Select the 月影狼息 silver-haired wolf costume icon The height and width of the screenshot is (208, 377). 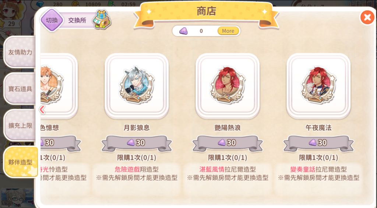(137, 86)
